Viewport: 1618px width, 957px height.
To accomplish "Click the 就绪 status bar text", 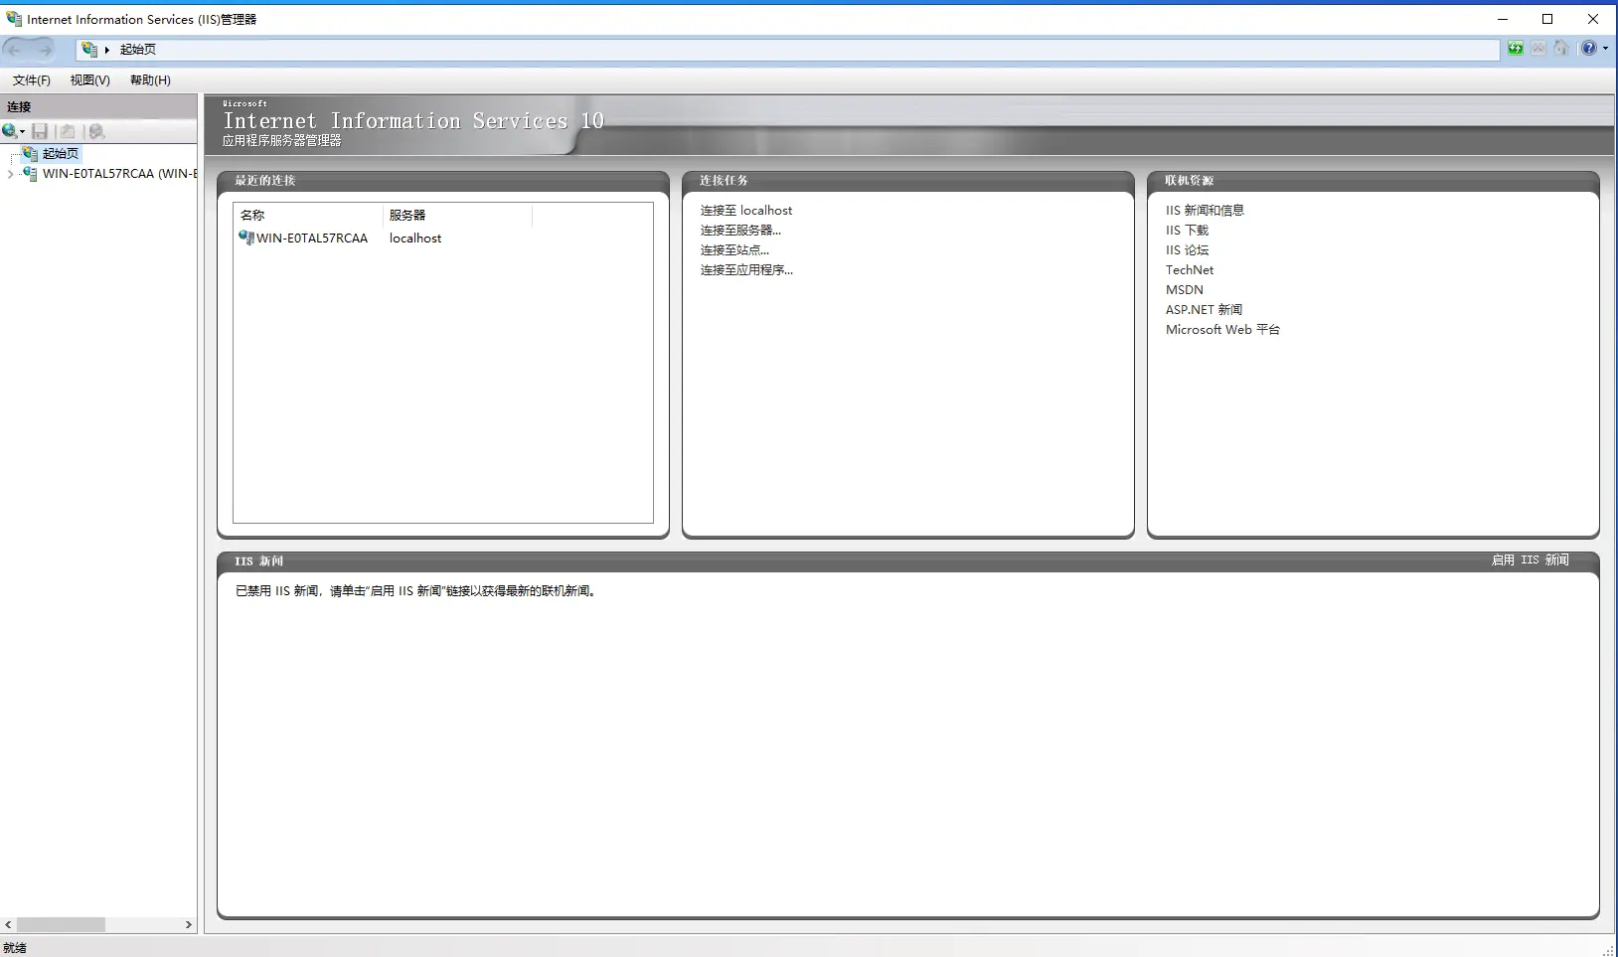I will click(15, 948).
